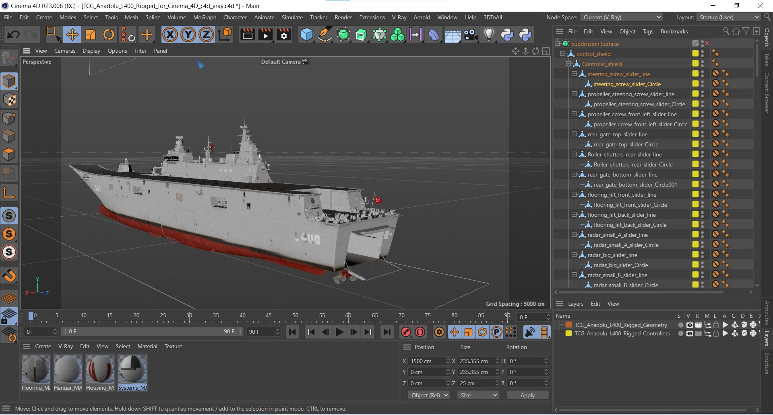773x415 pixels.
Task: Open Object manager Tags menu
Action: (x=648, y=31)
